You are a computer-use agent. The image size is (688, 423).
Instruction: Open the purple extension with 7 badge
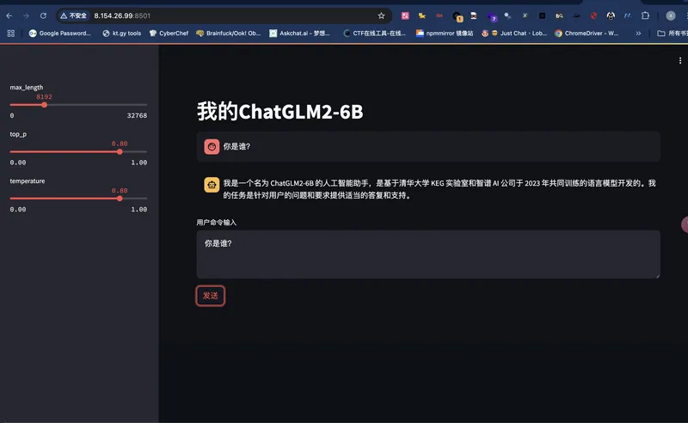(x=491, y=17)
